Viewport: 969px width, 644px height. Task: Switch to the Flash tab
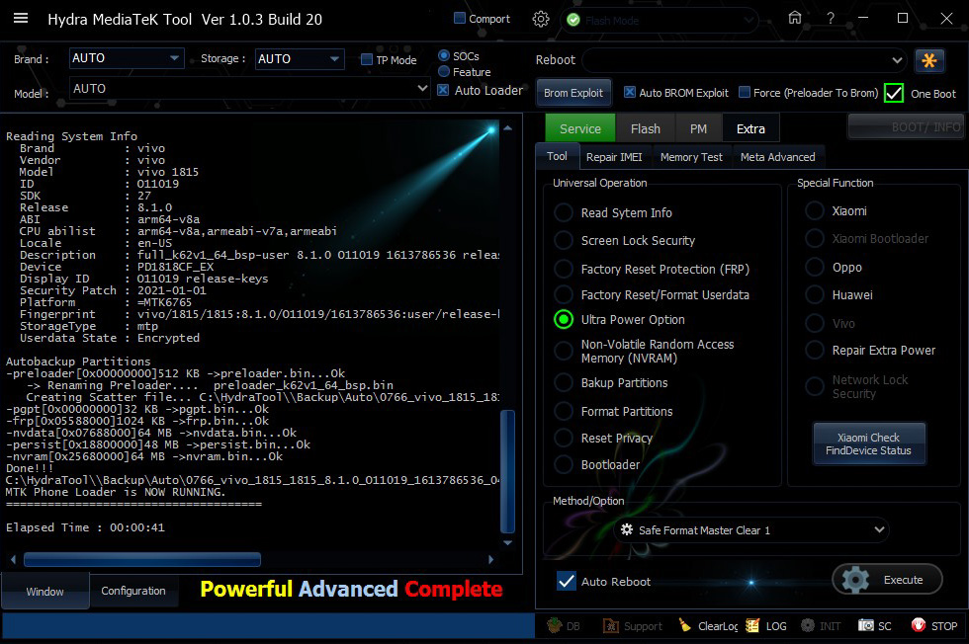tap(645, 128)
